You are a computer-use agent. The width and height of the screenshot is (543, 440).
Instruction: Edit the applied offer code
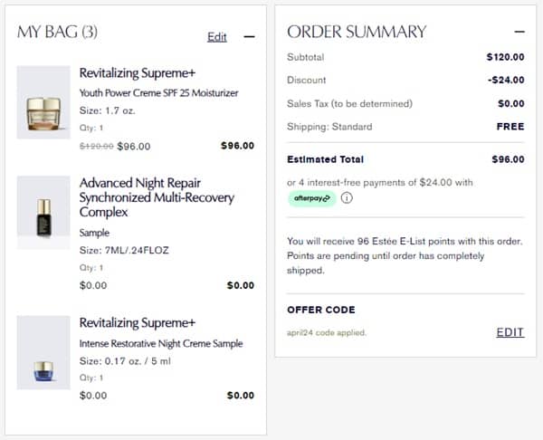(x=510, y=332)
